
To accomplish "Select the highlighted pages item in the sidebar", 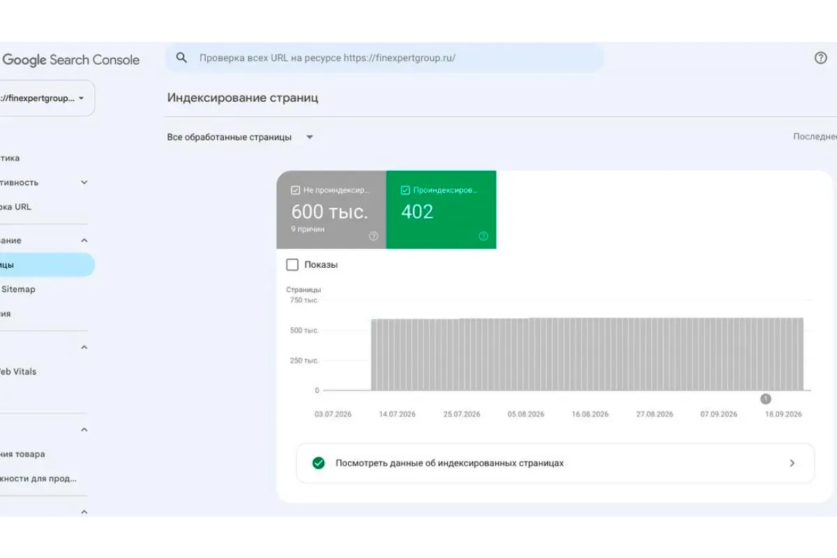I will pyautogui.click(x=46, y=265).
